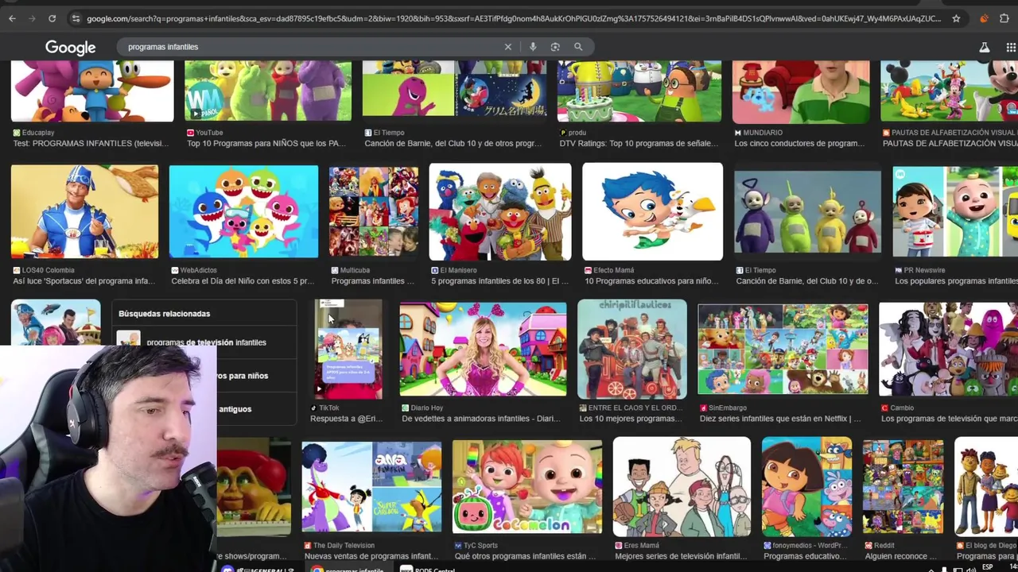The image size is (1018, 572).
Task: Open the Netflix kids series collage from SinEmbargo
Action: 783,349
